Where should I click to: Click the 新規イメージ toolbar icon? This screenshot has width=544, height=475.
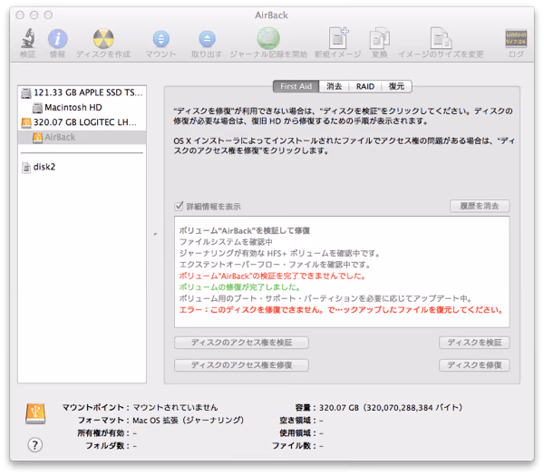(338, 38)
